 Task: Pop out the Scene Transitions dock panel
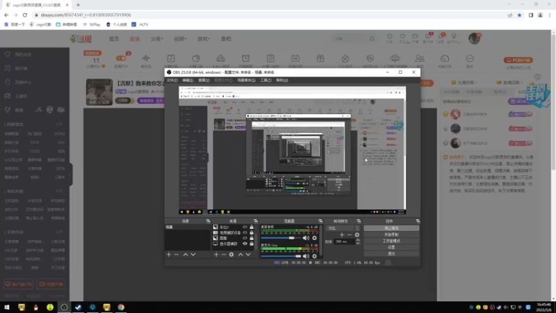coord(359,221)
